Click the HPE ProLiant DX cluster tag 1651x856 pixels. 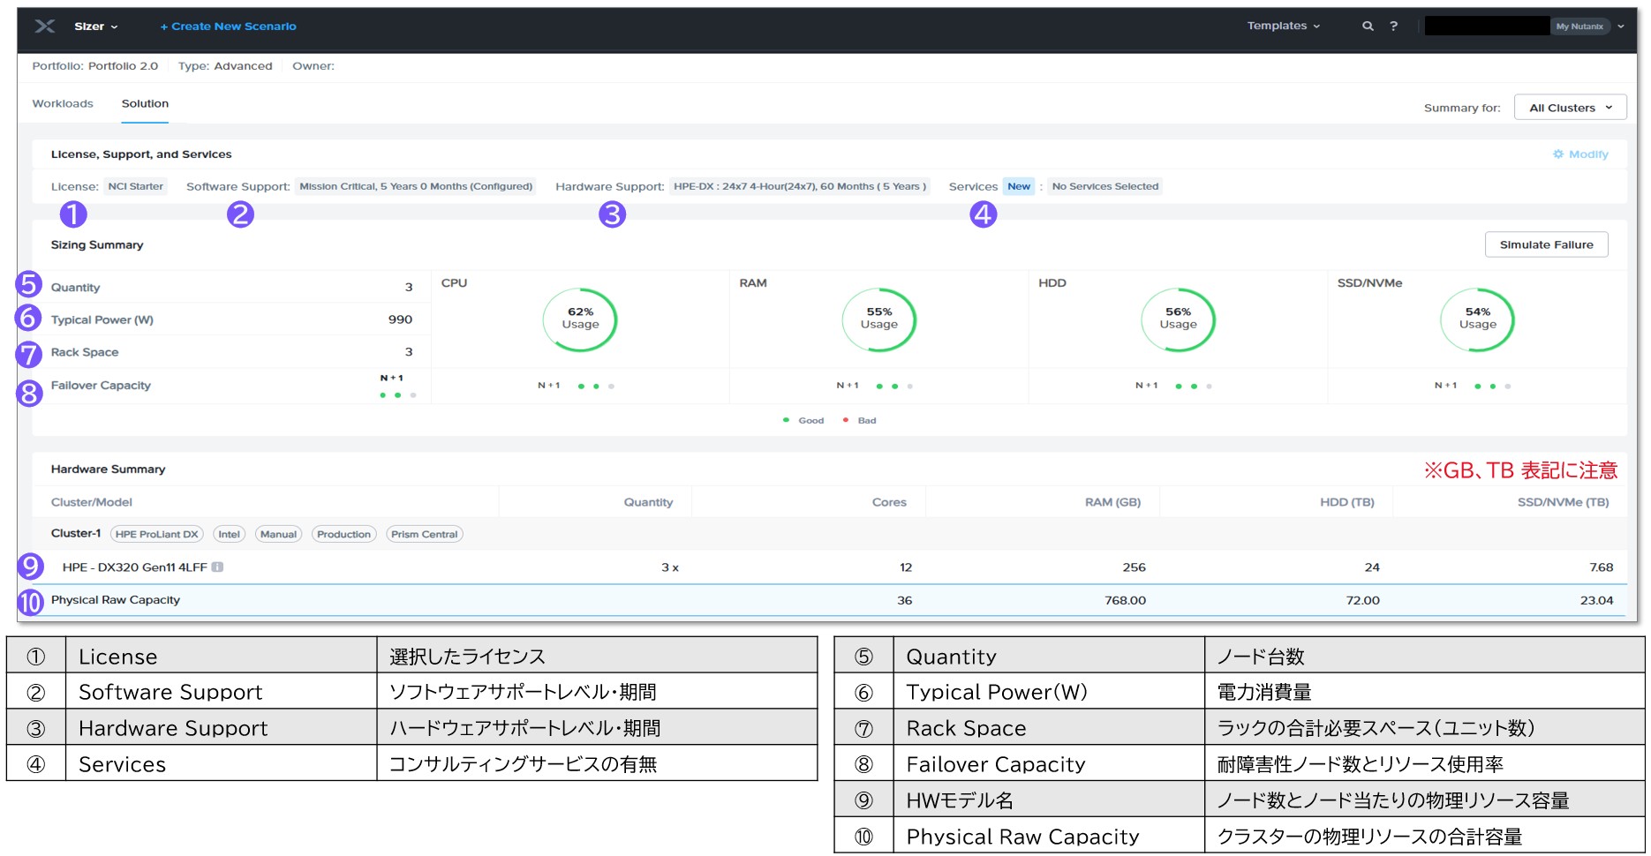coord(157,534)
